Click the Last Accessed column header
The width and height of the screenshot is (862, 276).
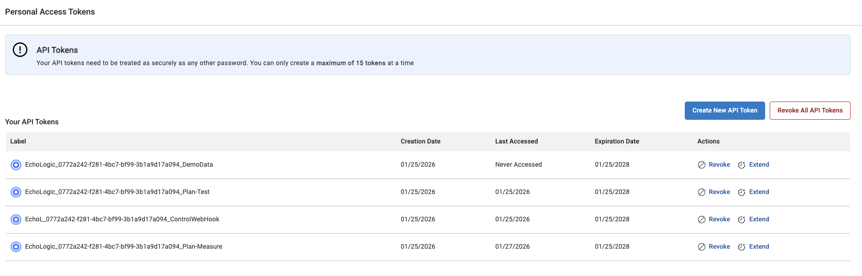(x=516, y=142)
